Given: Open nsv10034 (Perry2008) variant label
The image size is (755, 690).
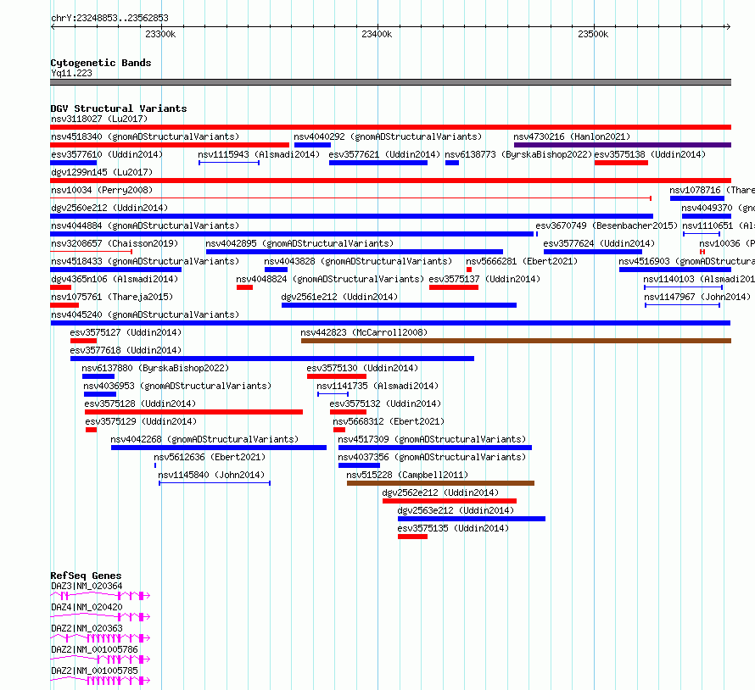Looking at the screenshot, I should pyautogui.click(x=102, y=190).
